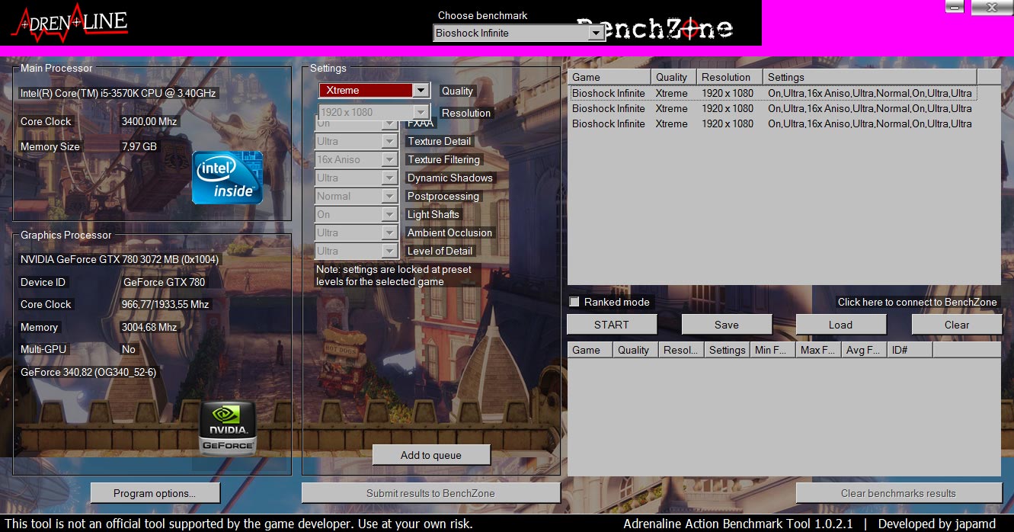Sort results by Avg FPS column header

pos(862,350)
